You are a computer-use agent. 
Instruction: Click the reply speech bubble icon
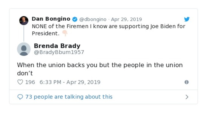20,97
